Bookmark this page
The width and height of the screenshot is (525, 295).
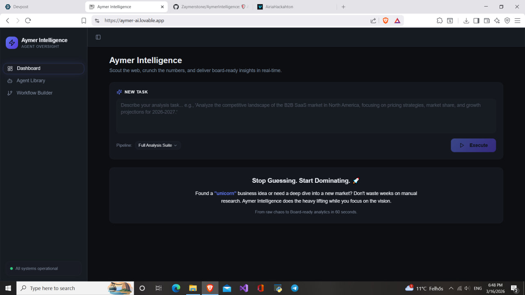(84, 20)
